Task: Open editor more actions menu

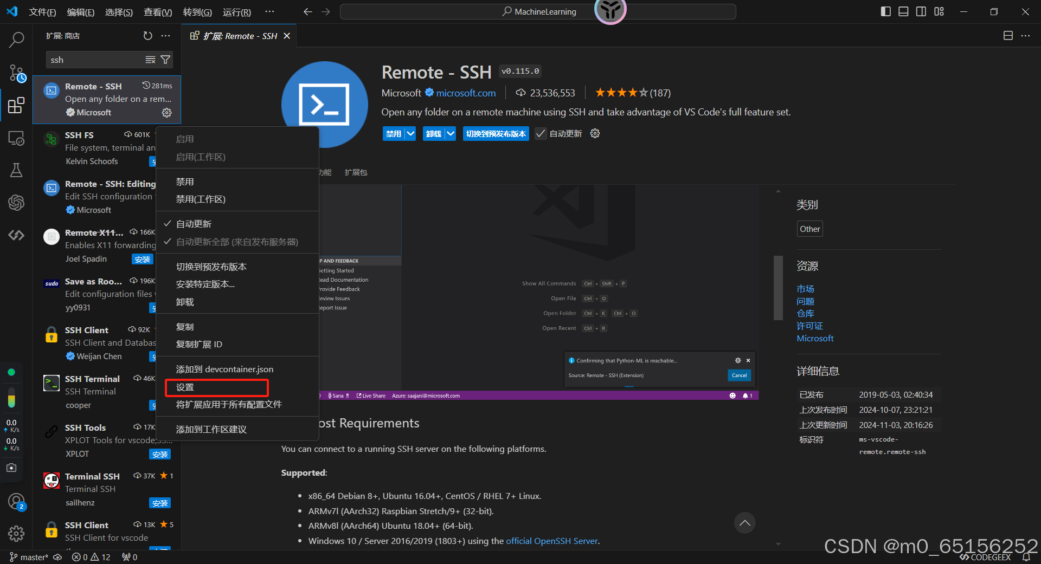Action: click(x=1025, y=36)
